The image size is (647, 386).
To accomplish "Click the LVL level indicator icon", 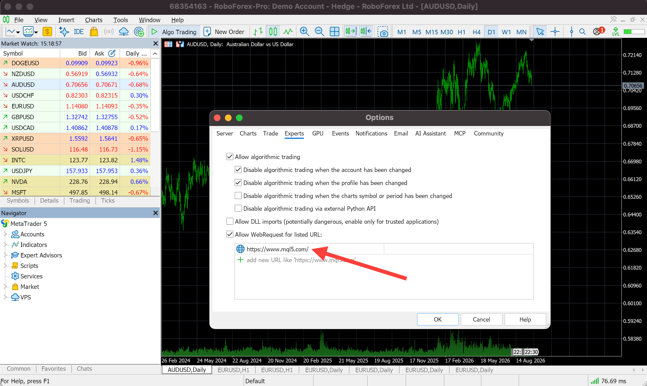I will coord(615,32).
